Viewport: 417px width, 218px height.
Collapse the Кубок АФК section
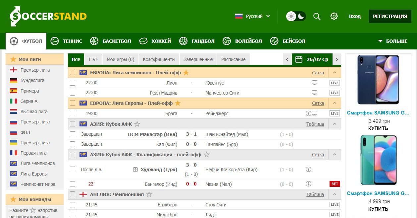tap(335, 124)
